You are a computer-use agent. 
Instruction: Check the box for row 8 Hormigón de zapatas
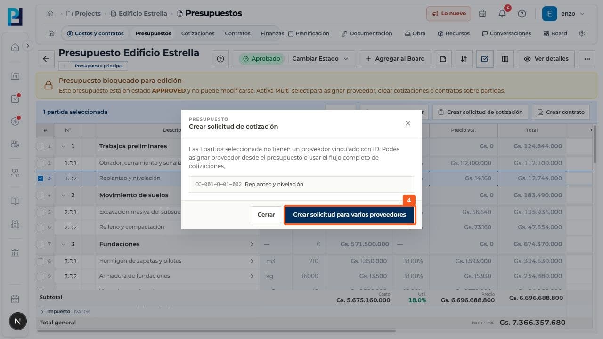click(41, 261)
